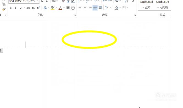Open font size 小五 combo box
The image size is (183, 108).
pos(34,1)
